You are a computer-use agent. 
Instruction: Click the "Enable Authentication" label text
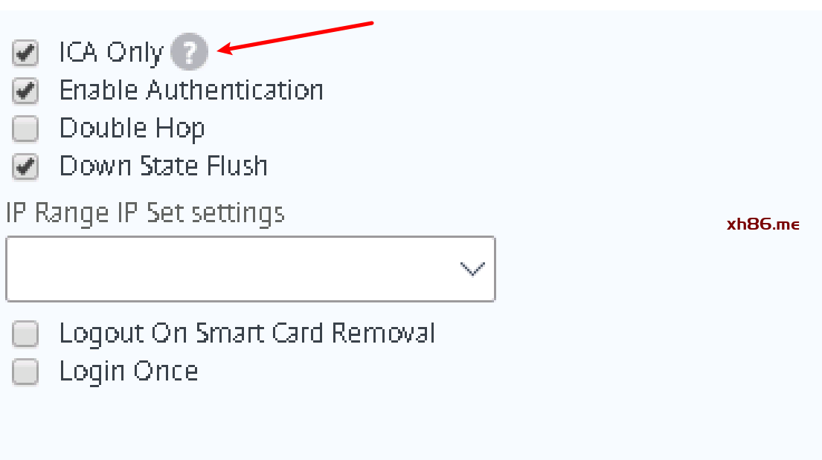191,91
